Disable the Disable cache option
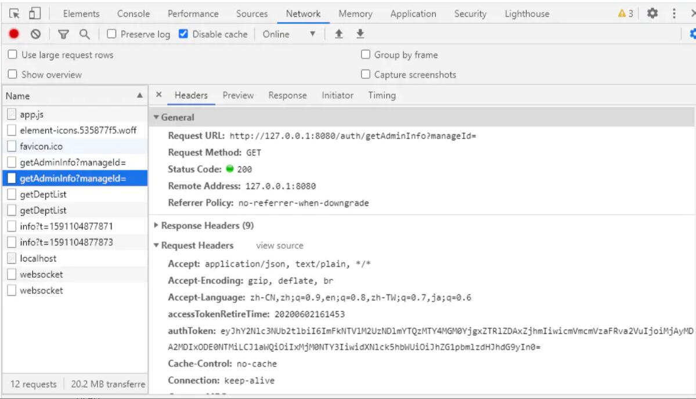The image size is (696, 399). (x=183, y=34)
